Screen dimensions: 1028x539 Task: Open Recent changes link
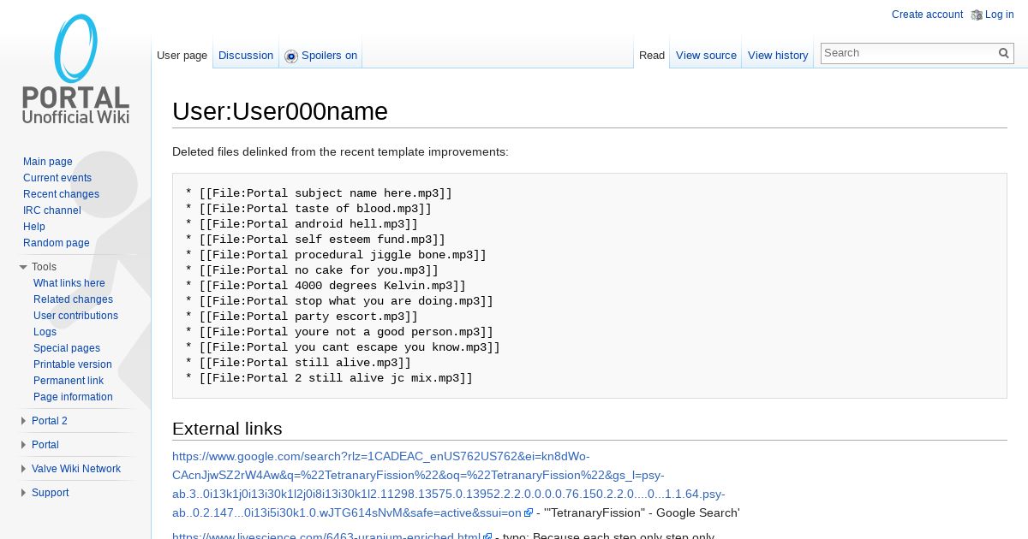61,194
